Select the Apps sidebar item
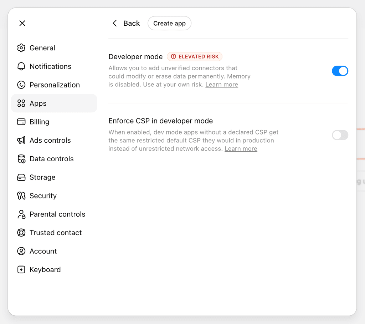 (54, 103)
